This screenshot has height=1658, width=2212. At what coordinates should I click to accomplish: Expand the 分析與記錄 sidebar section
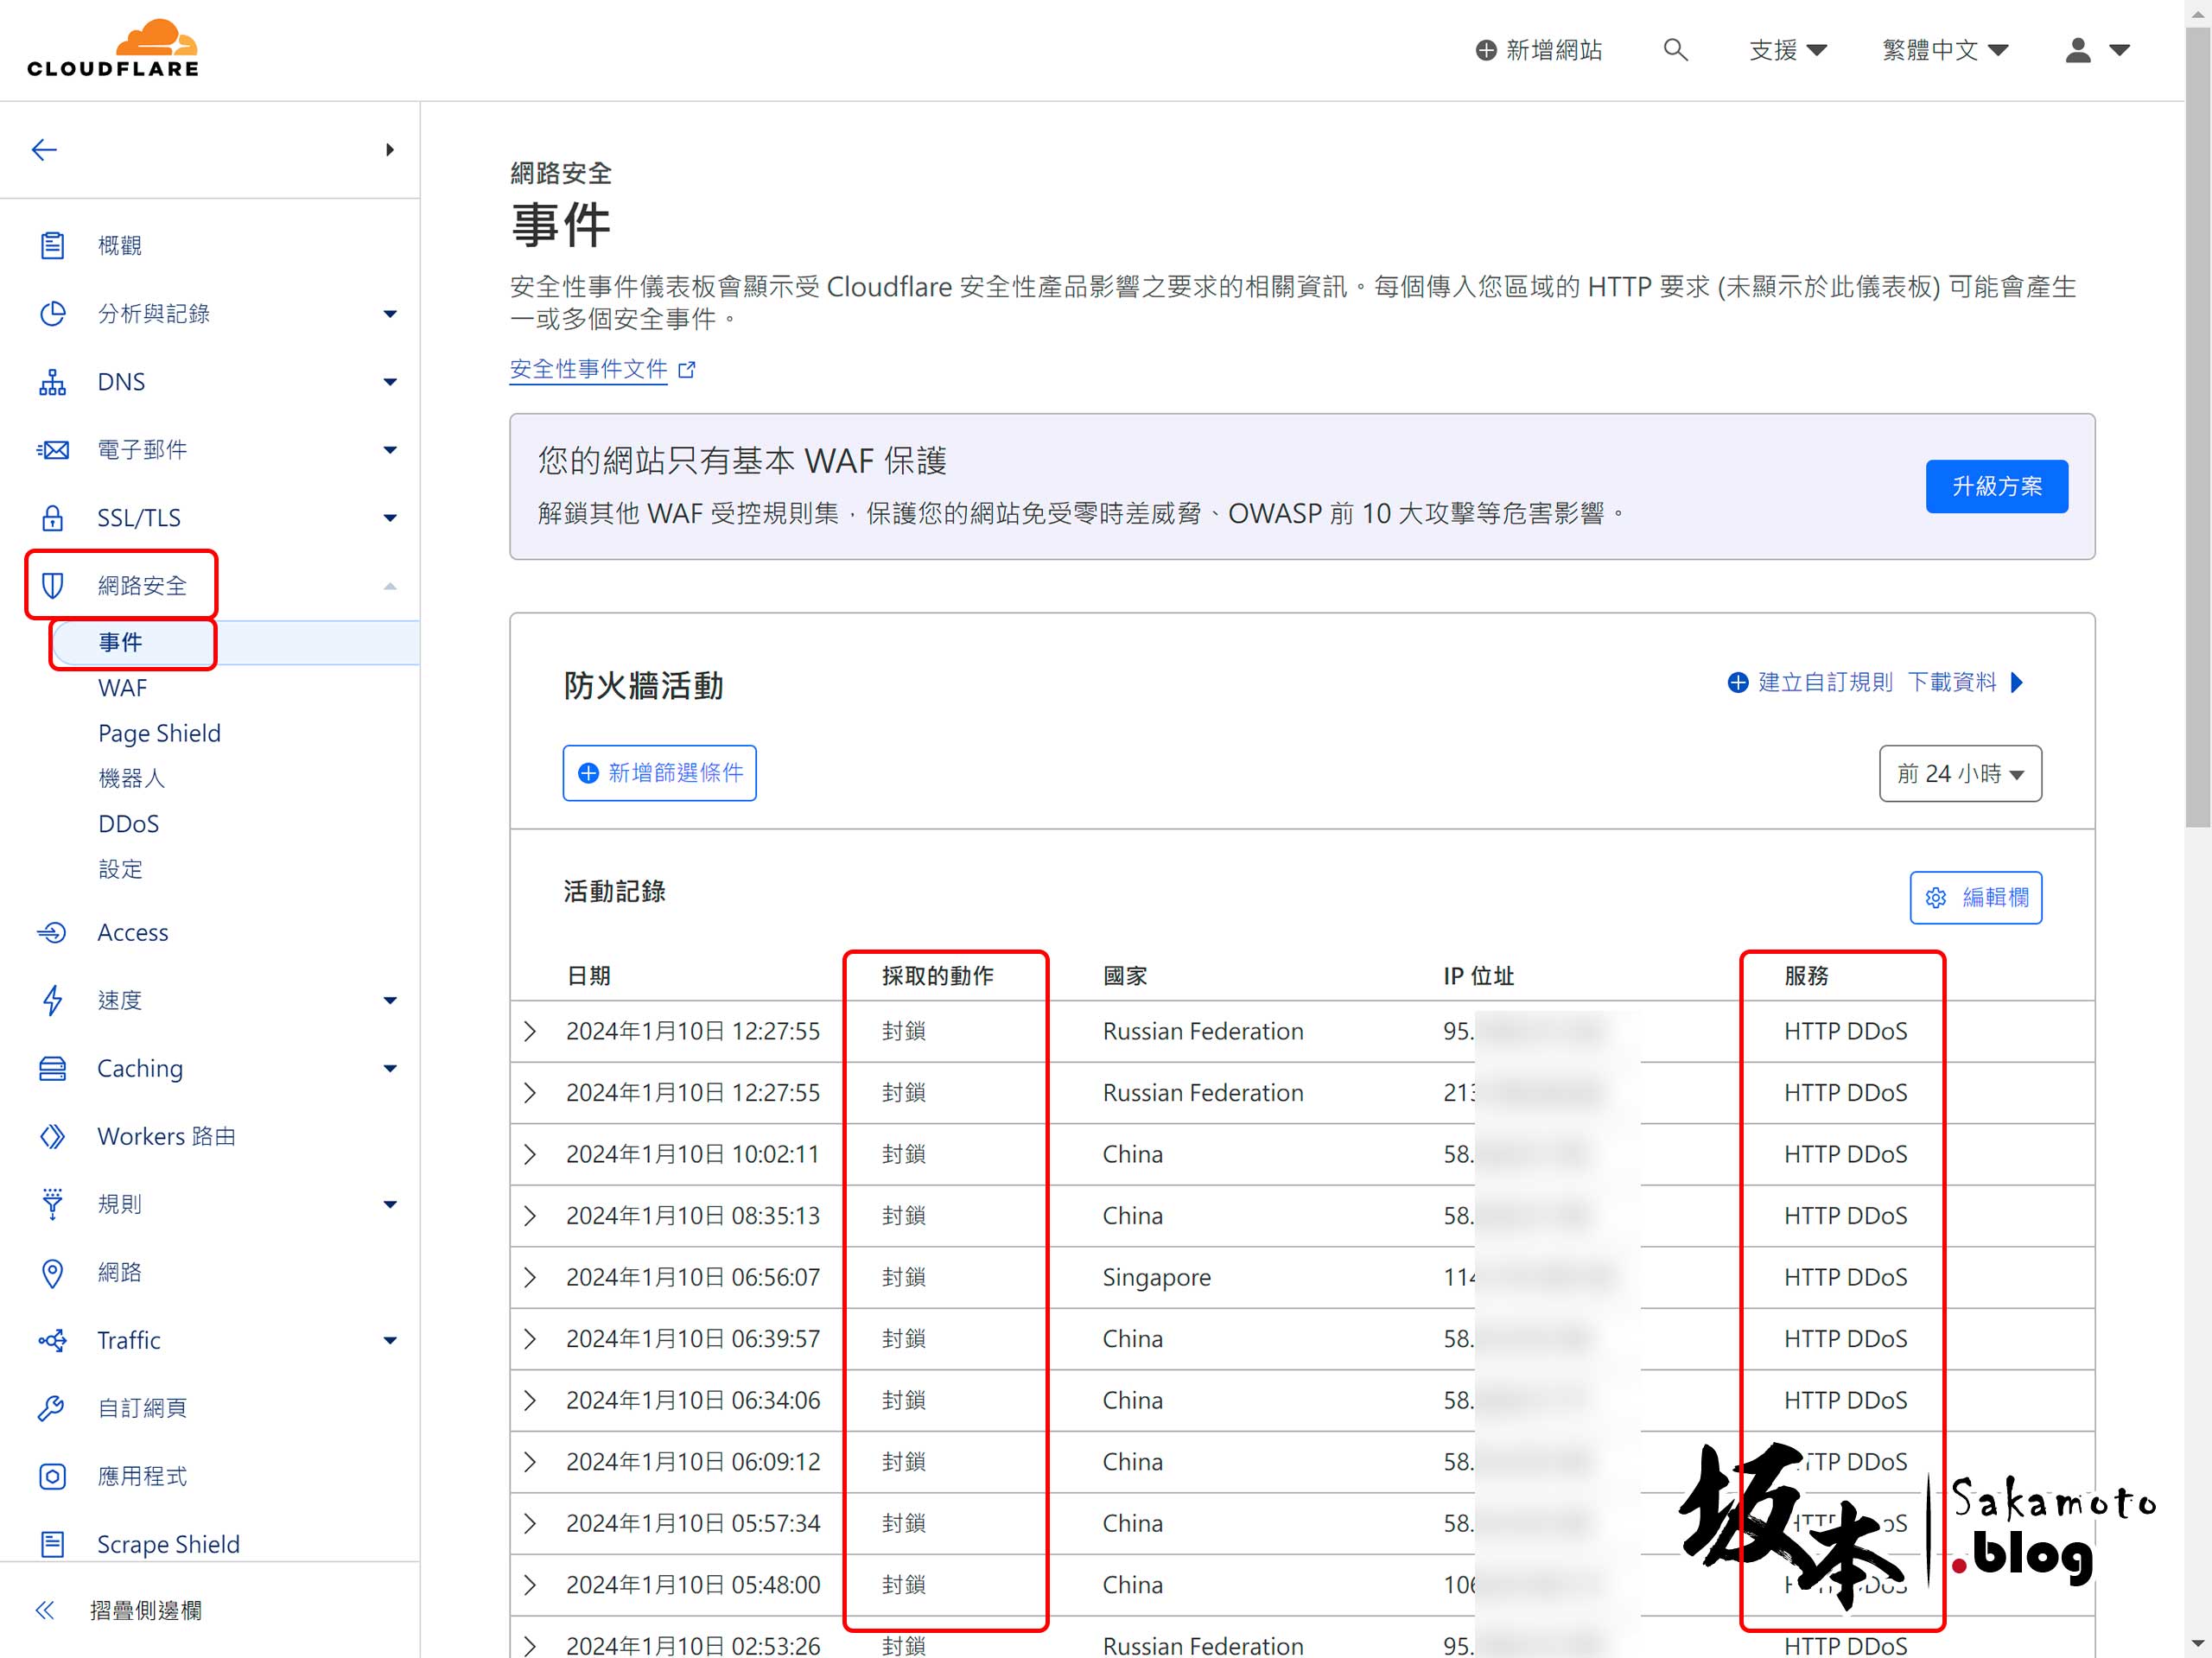pyautogui.click(x=390, y=314)
